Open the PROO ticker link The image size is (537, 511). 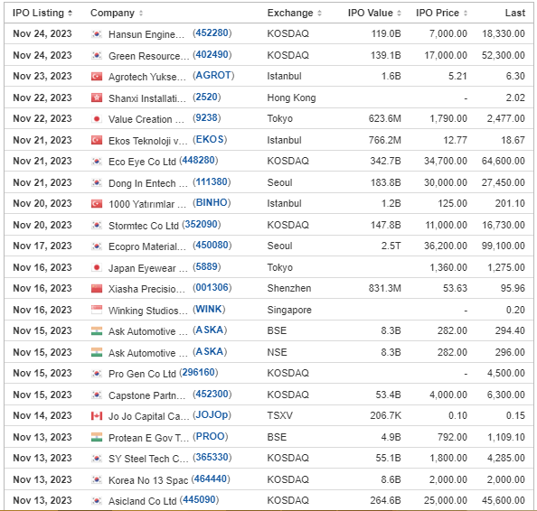click(x=211, y=436)
